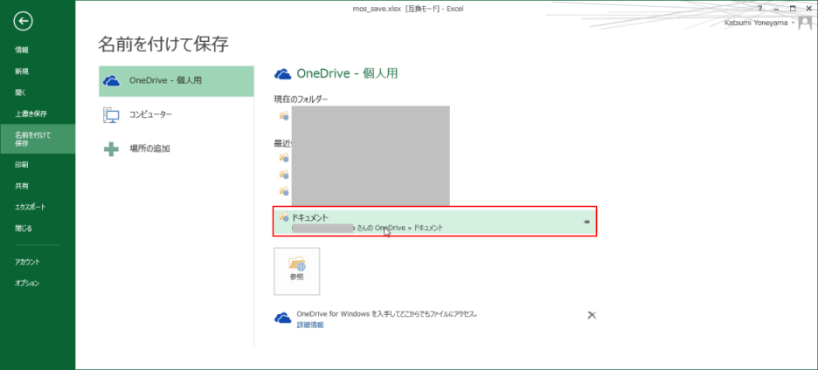Image resolution: width=818 pixels, height=370 pixels.
Task: Close the Excel window
Action: coord(808,9)
